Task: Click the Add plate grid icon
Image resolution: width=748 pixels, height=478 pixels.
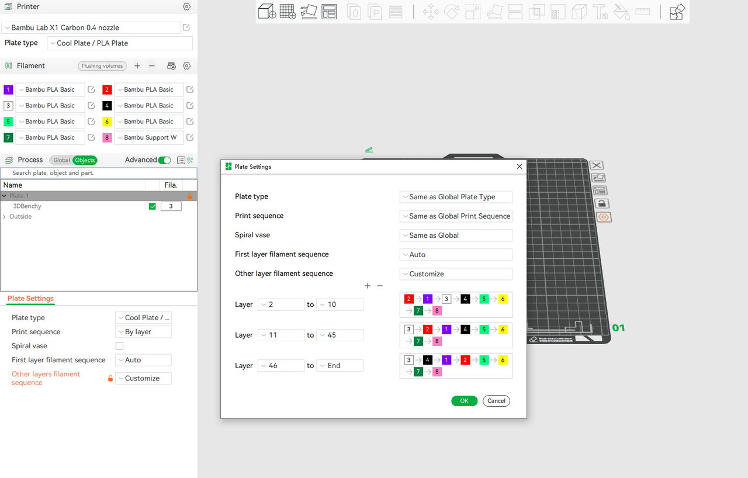Action: pyautogui.click(x=288, y=11)
